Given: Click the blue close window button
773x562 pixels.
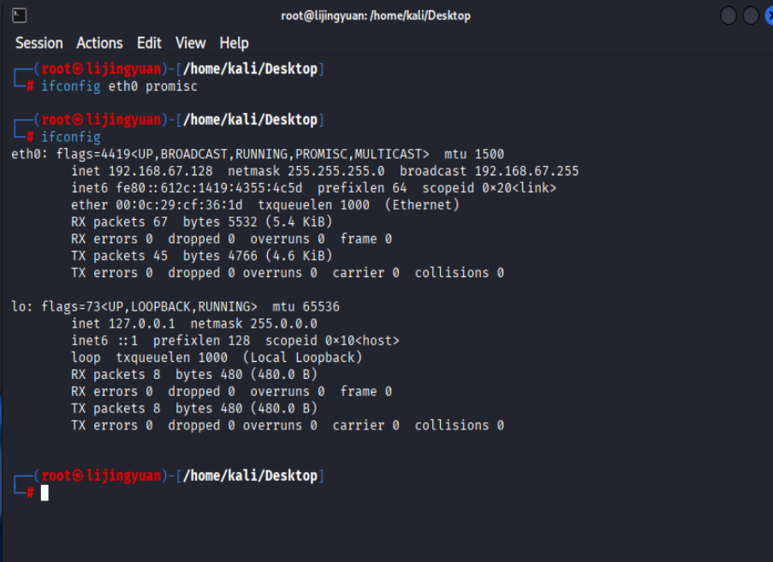Looking at the screenshot, I should point(769,15).
